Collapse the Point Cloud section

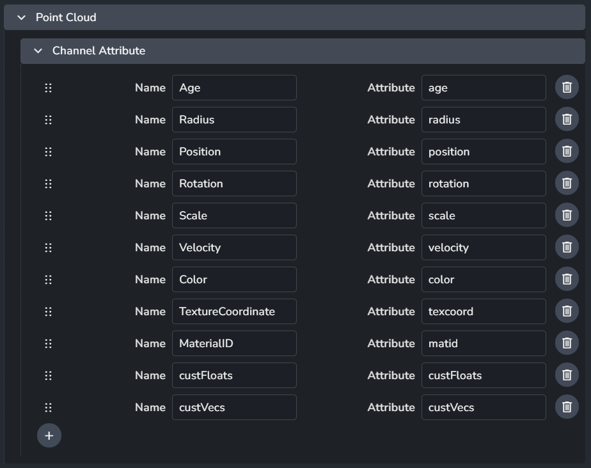(22, 17)
